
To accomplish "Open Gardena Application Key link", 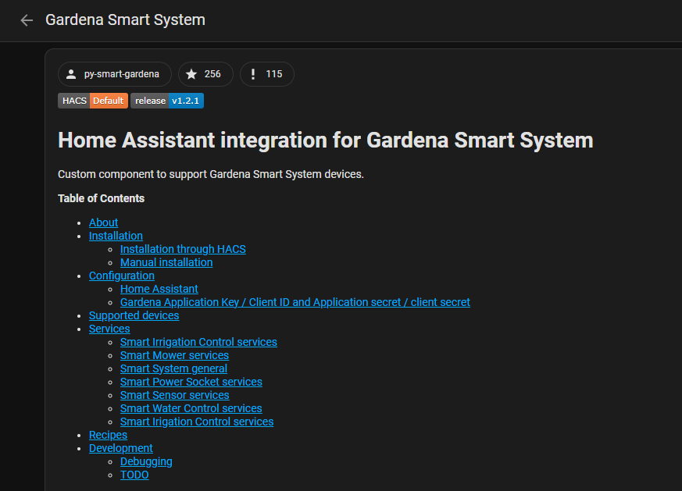I will tap(295, 302).
